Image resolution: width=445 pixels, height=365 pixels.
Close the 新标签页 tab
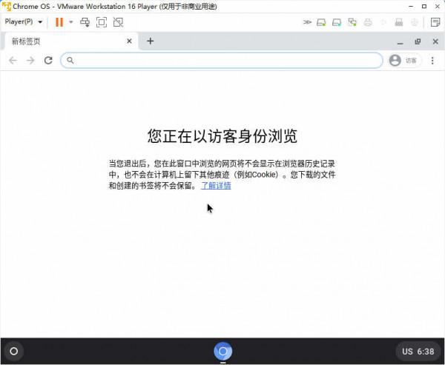[129, 41]
